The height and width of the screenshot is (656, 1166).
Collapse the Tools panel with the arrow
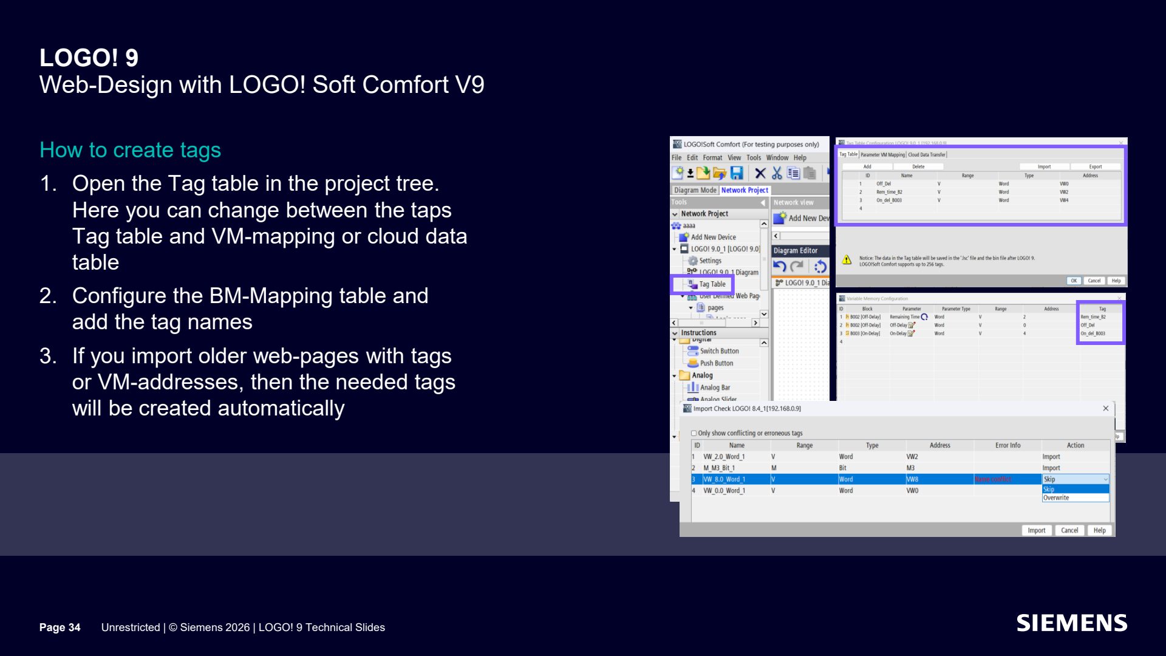click(x=763, y=202)
